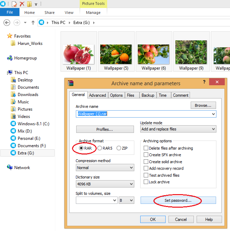
Task: Click the Help button in dialog
Action: pos(209,220)
